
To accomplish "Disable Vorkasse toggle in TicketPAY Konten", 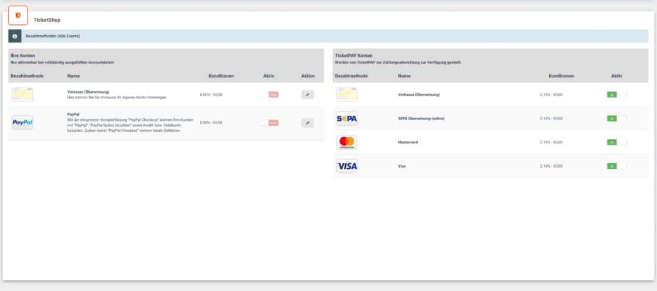I will pyautogui.click(x=616, y=95).
